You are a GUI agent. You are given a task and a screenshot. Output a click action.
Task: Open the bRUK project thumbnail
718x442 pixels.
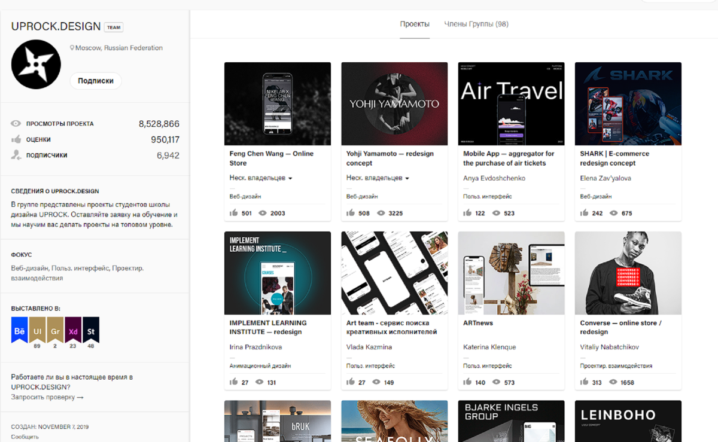point(278,421)
